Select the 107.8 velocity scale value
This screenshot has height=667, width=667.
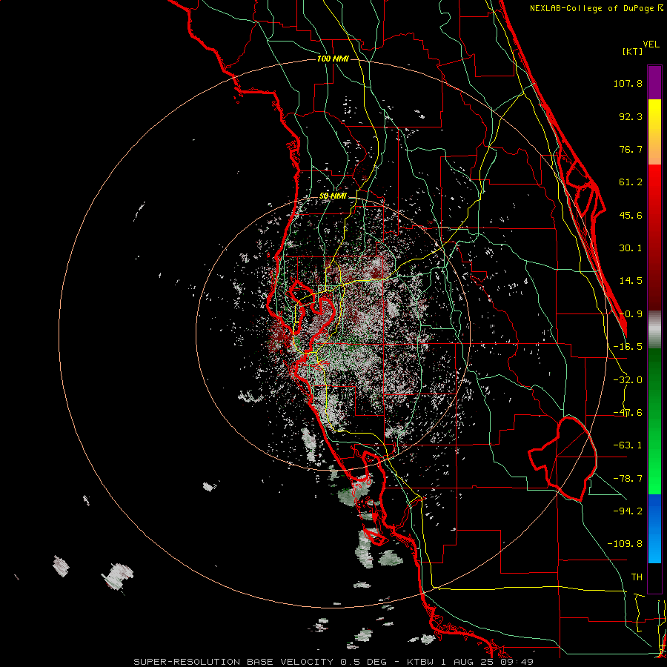pos(628,83)
